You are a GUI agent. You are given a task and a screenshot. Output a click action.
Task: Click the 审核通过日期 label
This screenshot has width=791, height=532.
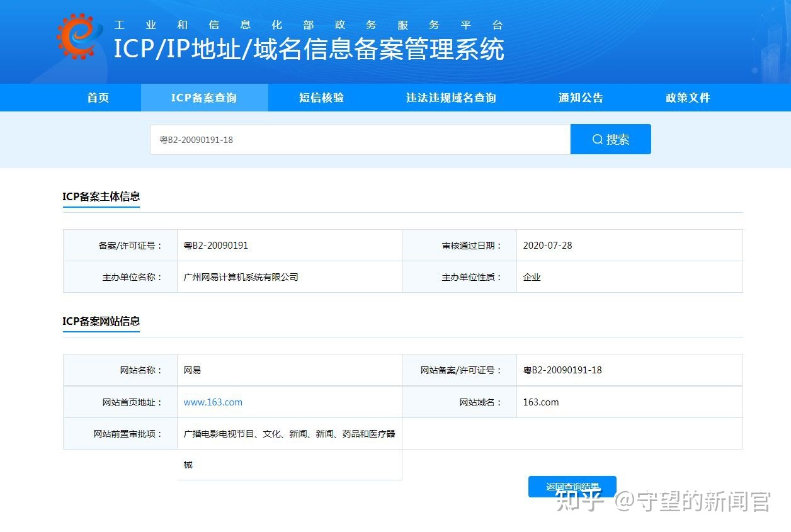(x=472, y=246)
